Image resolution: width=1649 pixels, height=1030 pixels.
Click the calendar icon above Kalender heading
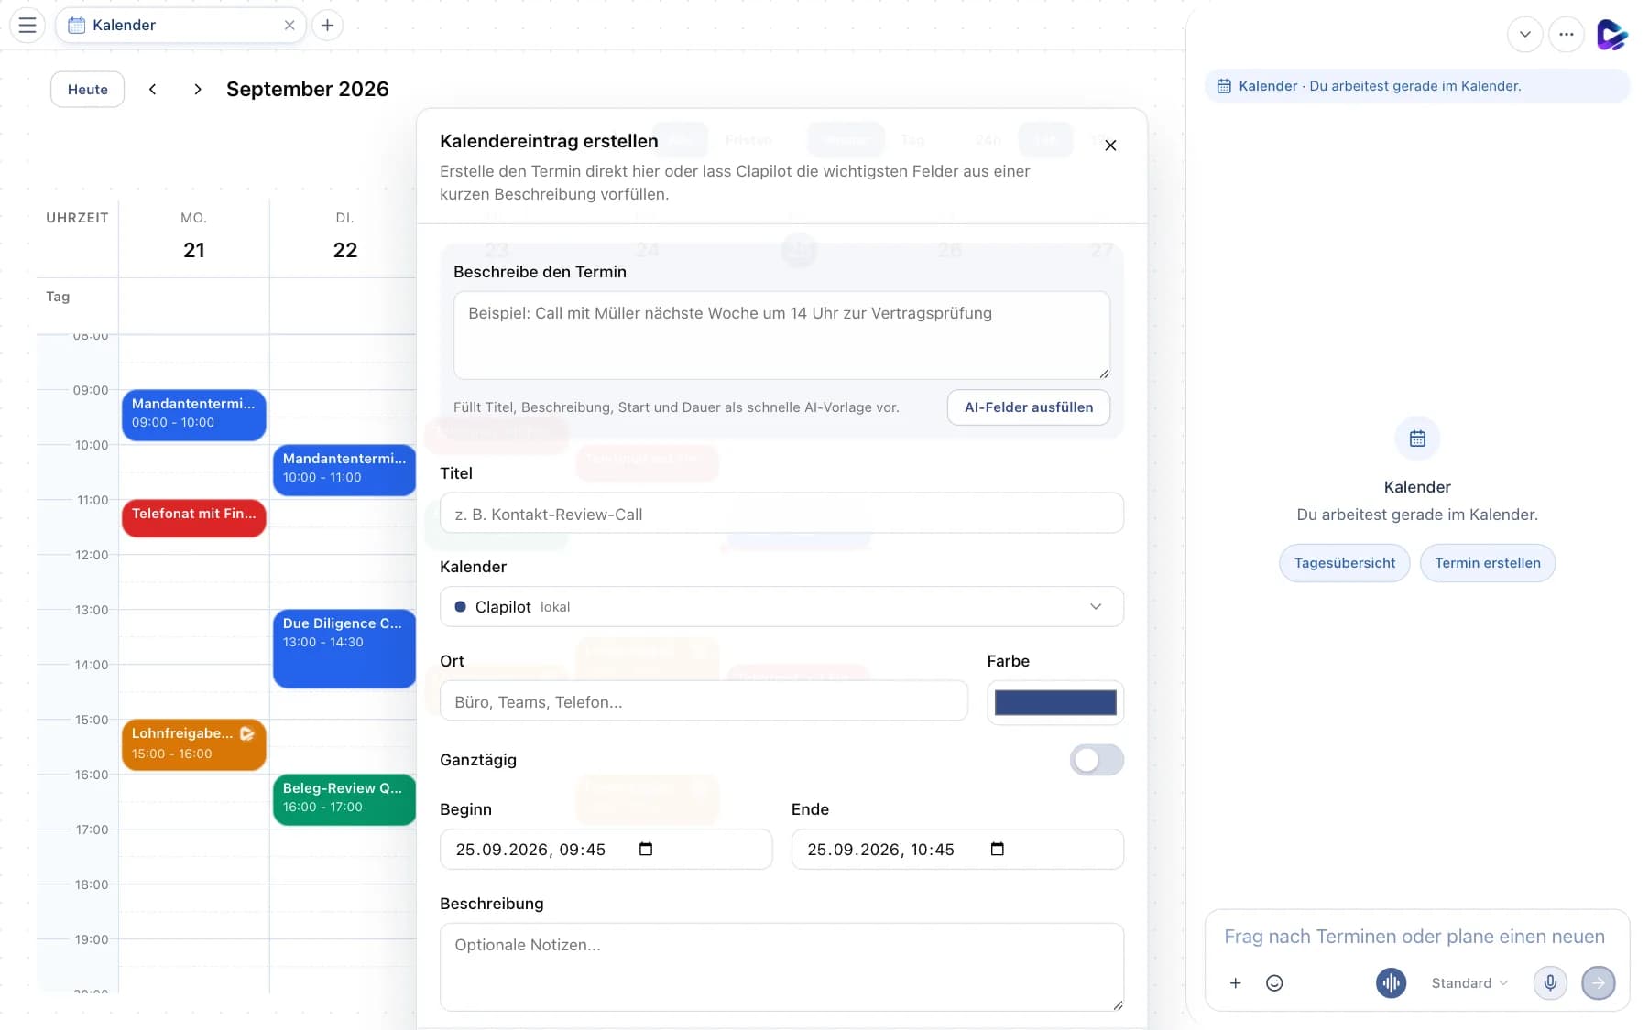(1417, 439)
